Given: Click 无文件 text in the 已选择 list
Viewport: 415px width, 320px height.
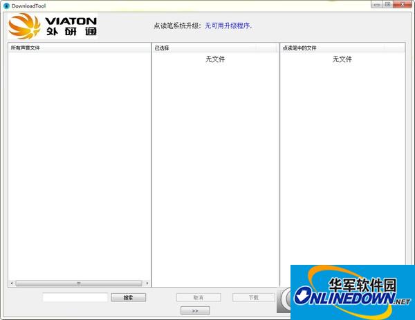Looking at the screenshot, I should tap(215, 59).
